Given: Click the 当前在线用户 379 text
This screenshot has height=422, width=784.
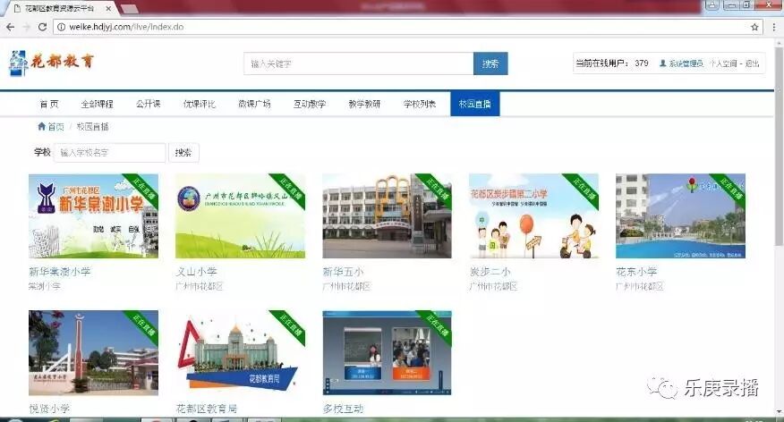Looking at the screenshot, I should (x=612, y=63).
